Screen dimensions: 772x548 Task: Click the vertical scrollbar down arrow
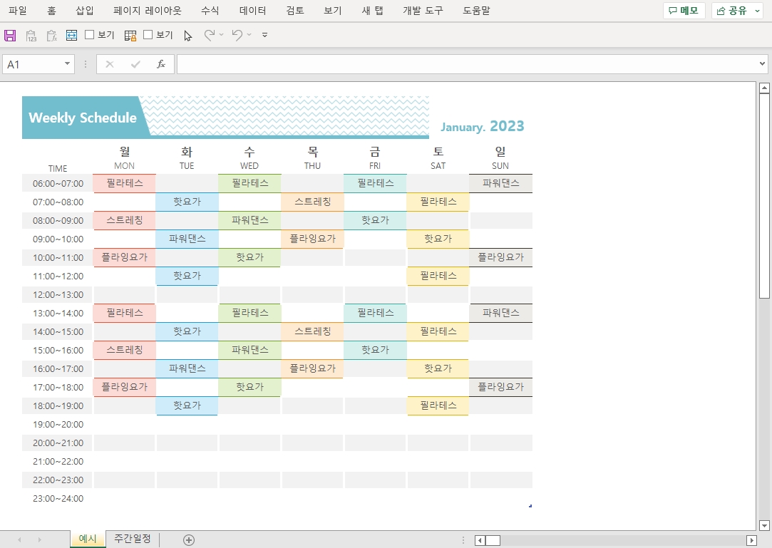point(764,525)
